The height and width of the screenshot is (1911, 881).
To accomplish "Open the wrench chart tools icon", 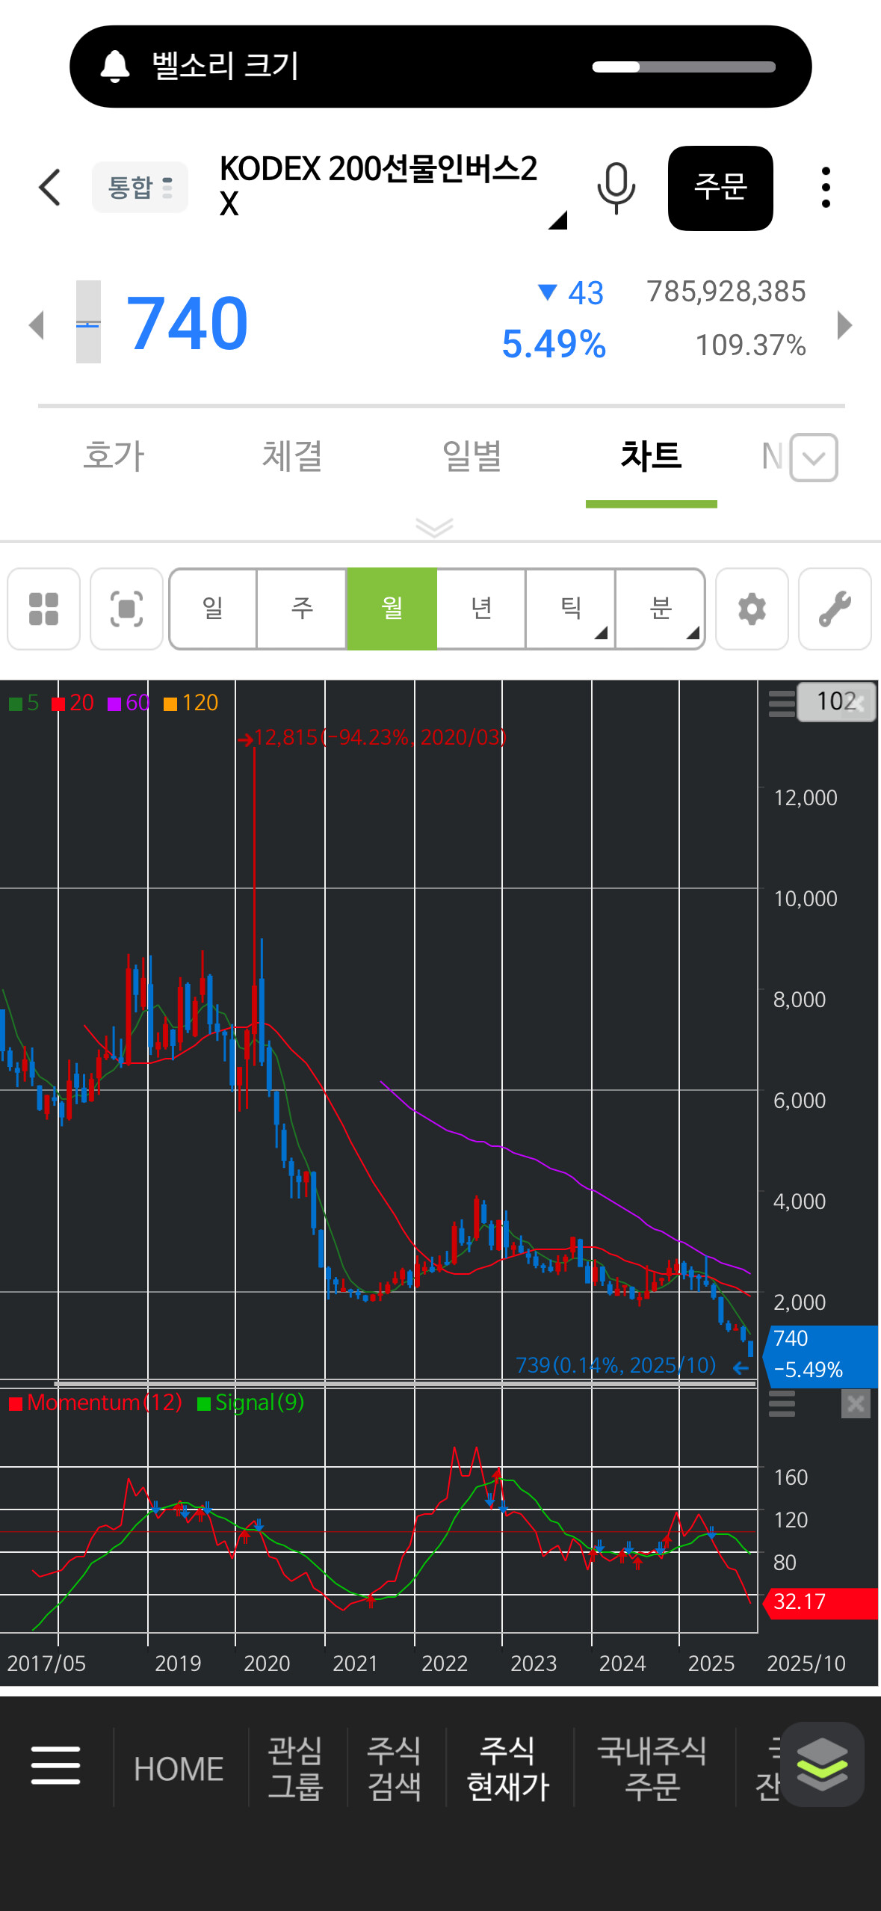I will [835, 609].
